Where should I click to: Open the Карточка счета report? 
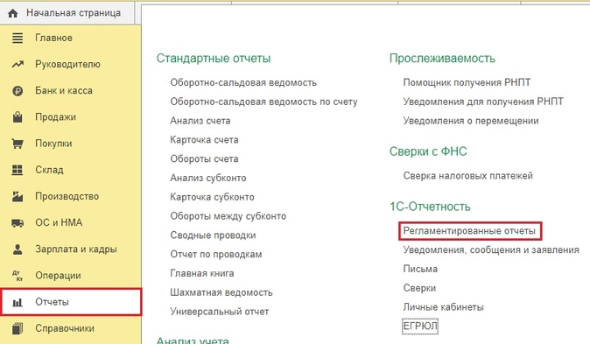click(204, 140)
